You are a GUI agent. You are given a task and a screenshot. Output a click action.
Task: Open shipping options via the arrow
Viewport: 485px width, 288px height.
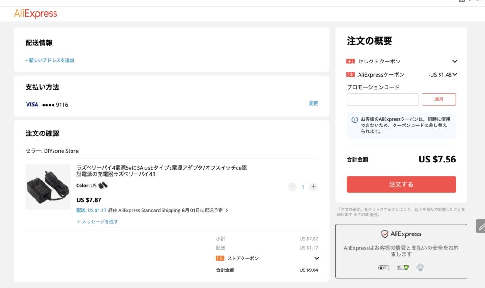click(227, 210)
